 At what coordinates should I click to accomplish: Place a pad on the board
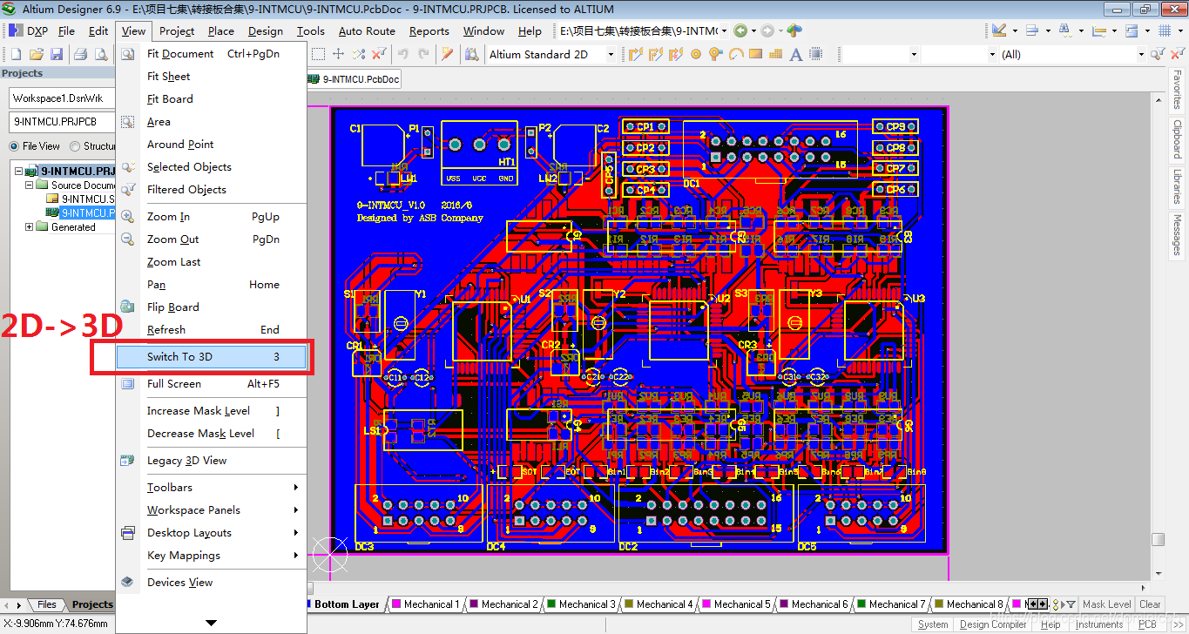[696, 54]
